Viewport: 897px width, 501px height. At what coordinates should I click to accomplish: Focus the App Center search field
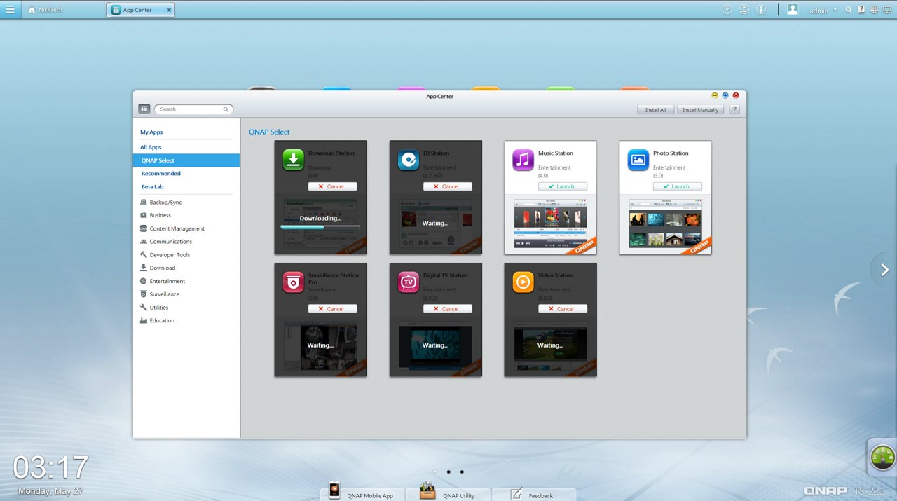[x=193, y=109]
